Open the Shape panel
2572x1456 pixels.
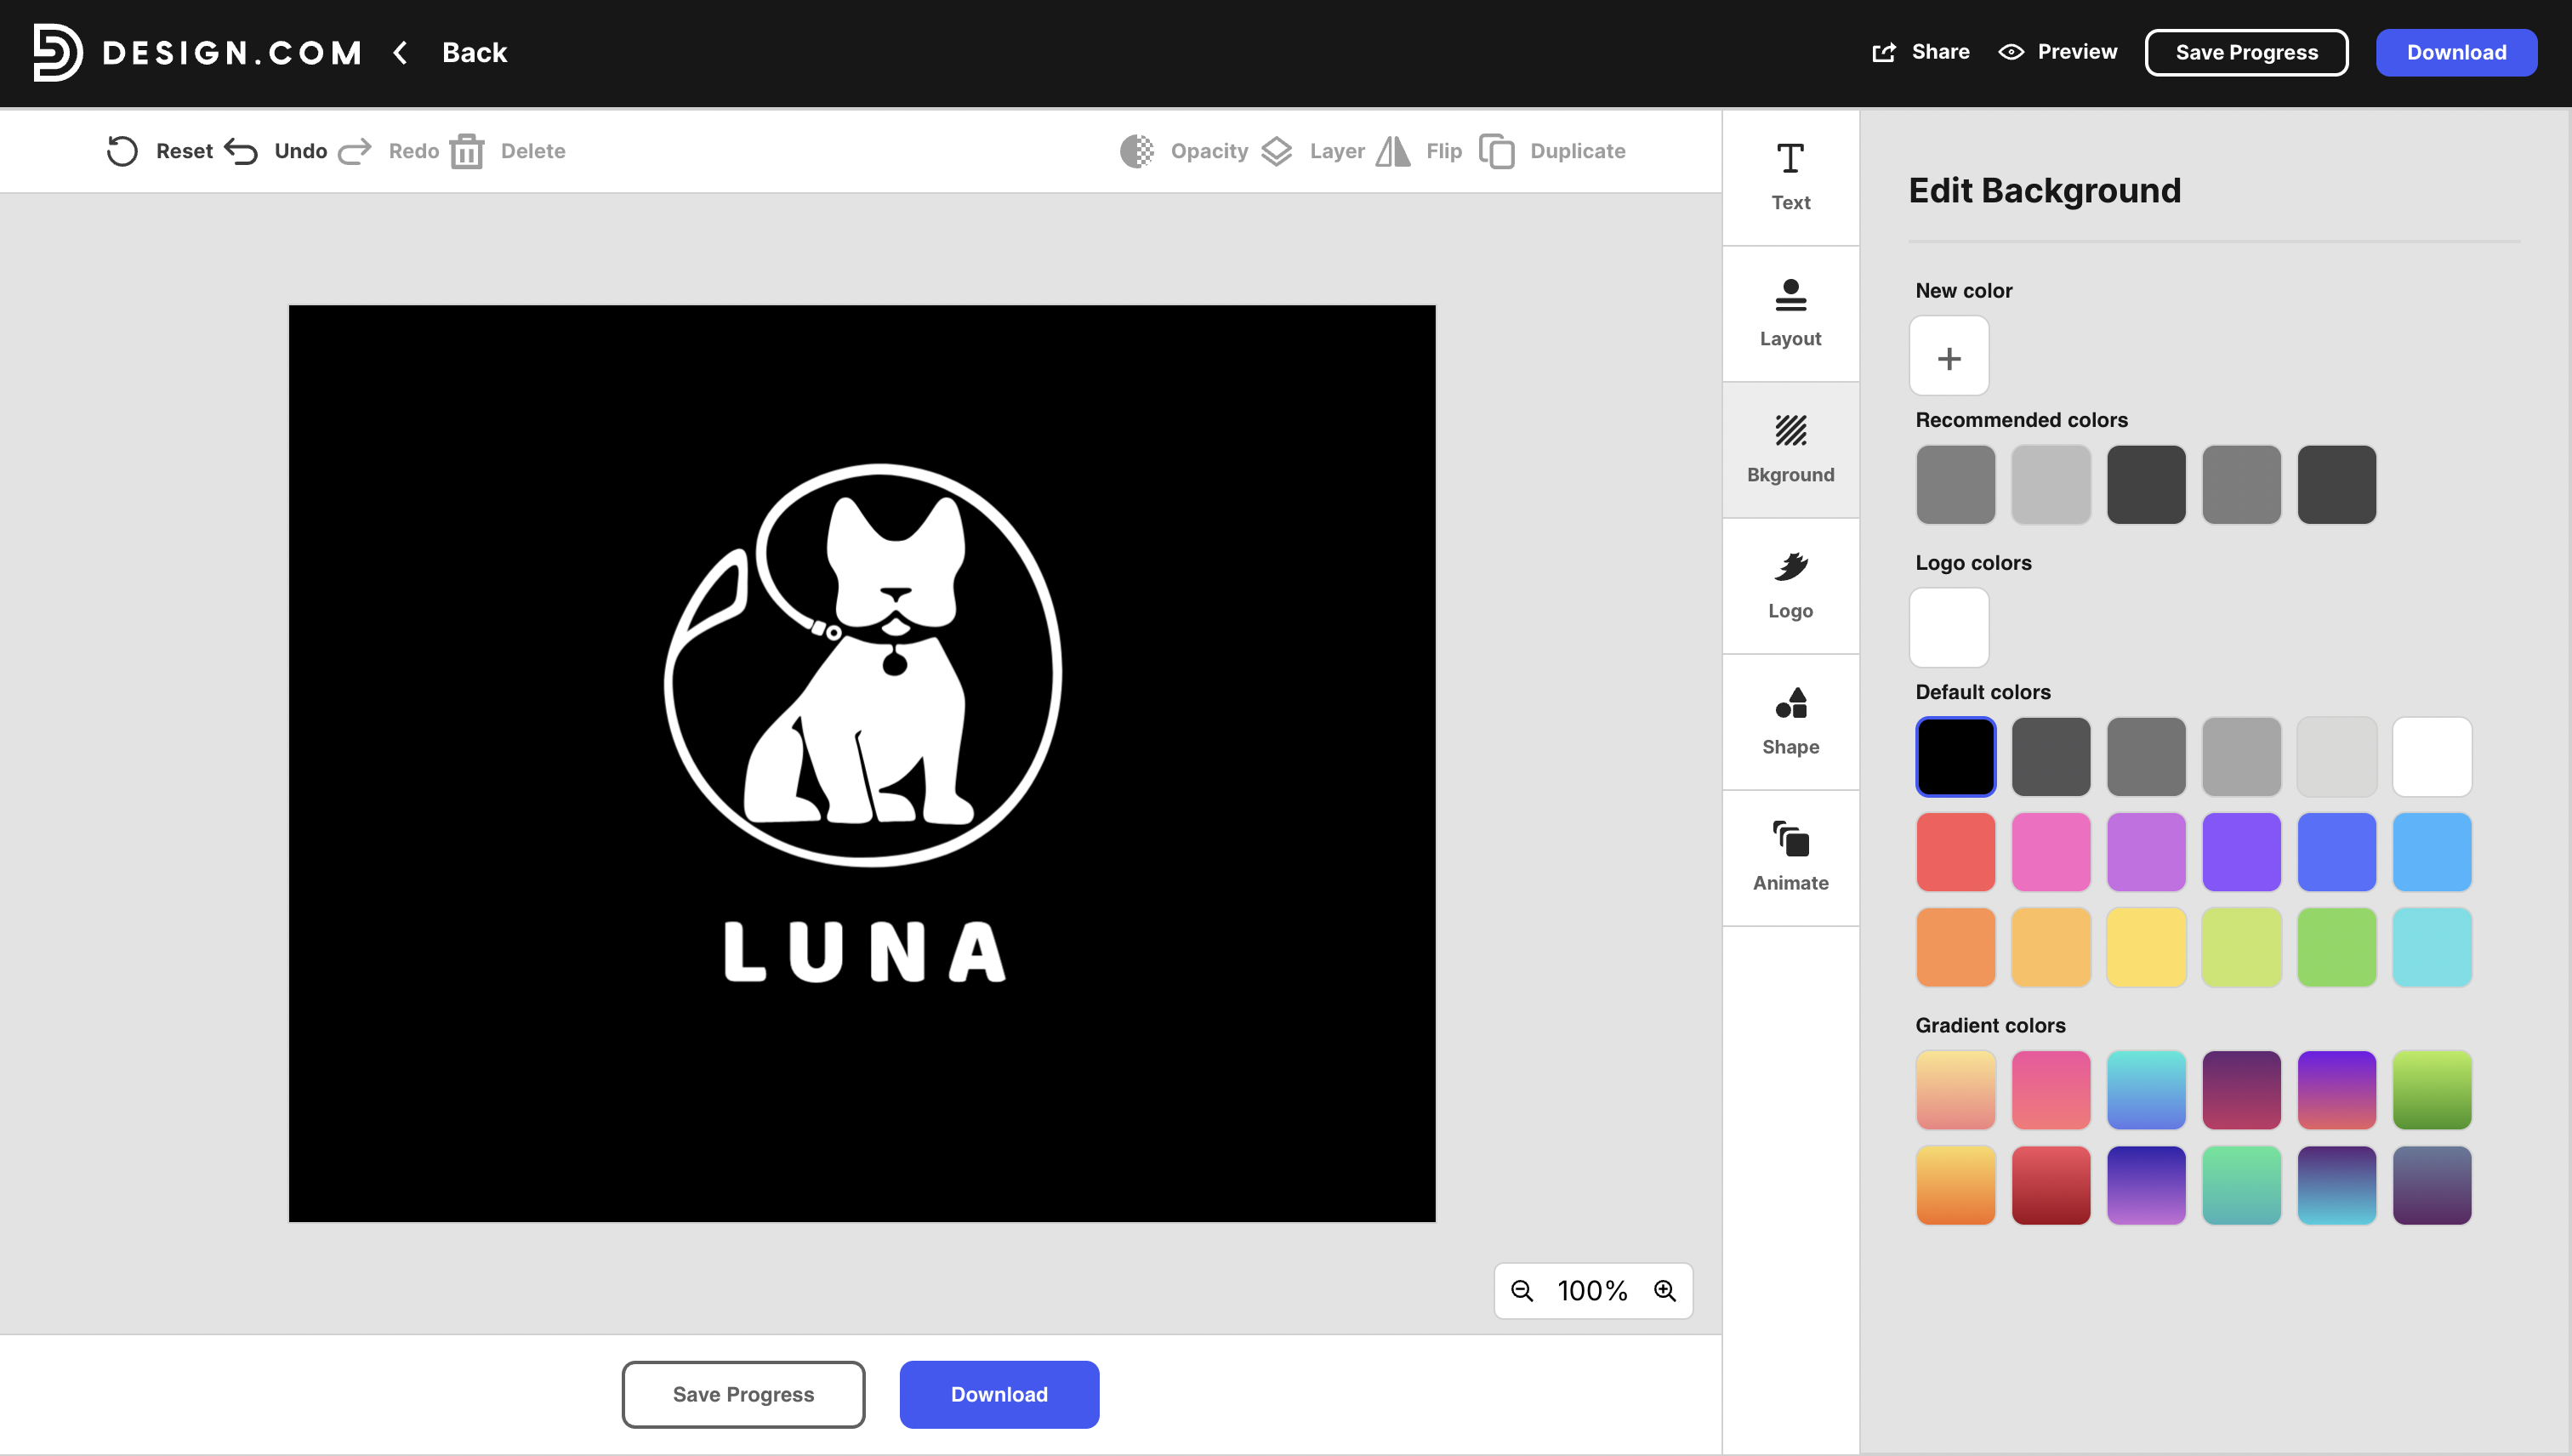point(1791,722)
